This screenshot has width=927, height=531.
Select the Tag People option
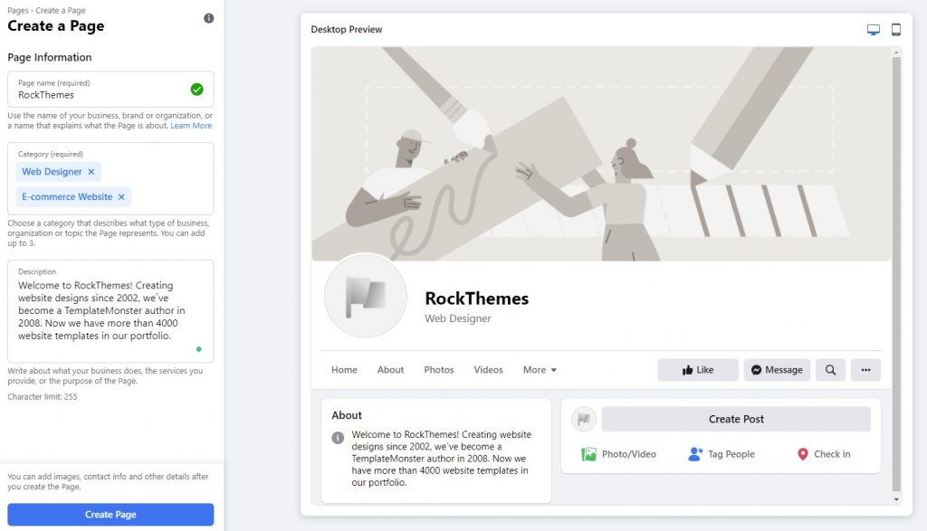pos(722,454)
